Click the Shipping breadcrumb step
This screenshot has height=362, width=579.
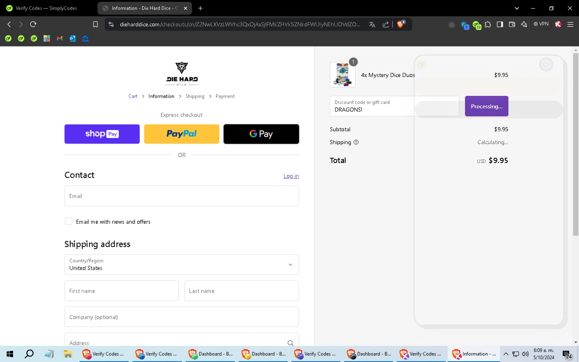(x=195, y=96)
